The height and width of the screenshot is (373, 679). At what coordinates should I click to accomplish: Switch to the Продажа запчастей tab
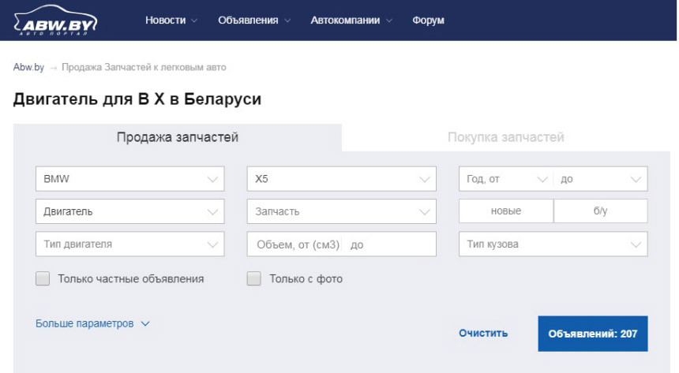[x=178, y=137]
